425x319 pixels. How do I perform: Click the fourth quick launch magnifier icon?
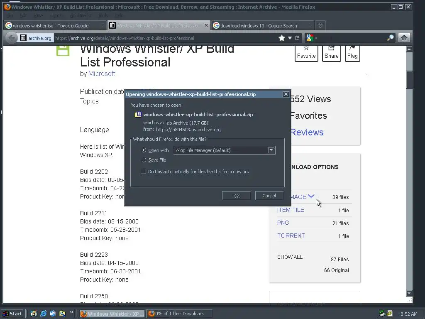tap(62, 314)
